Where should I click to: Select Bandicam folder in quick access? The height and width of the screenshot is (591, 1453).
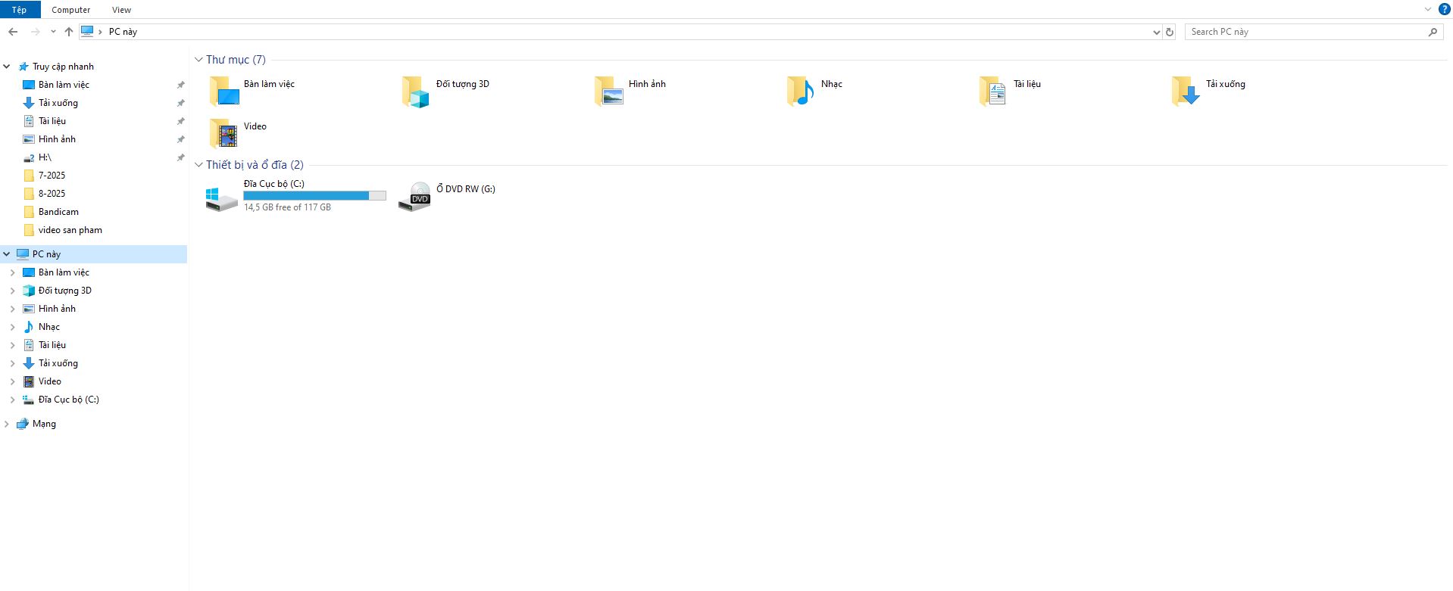tap(58, 212)
